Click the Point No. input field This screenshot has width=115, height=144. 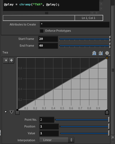pyautogui.click(x=47, y=120)
